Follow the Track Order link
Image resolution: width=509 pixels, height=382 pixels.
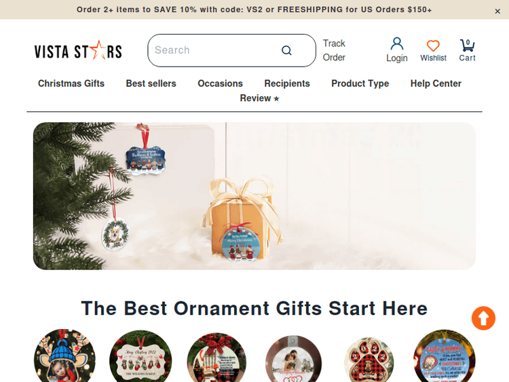334,50
